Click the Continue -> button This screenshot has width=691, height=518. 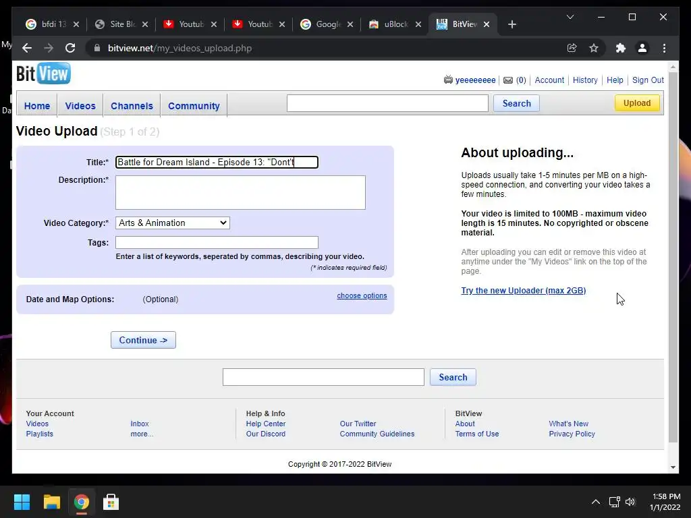click(x=143, y=340)
